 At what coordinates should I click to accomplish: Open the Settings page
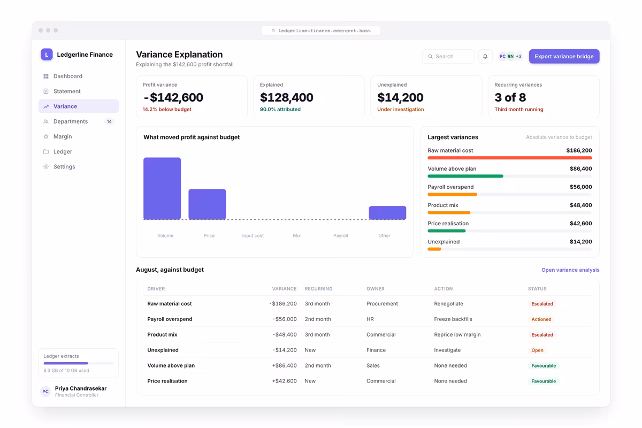click(x=79, y=166)
